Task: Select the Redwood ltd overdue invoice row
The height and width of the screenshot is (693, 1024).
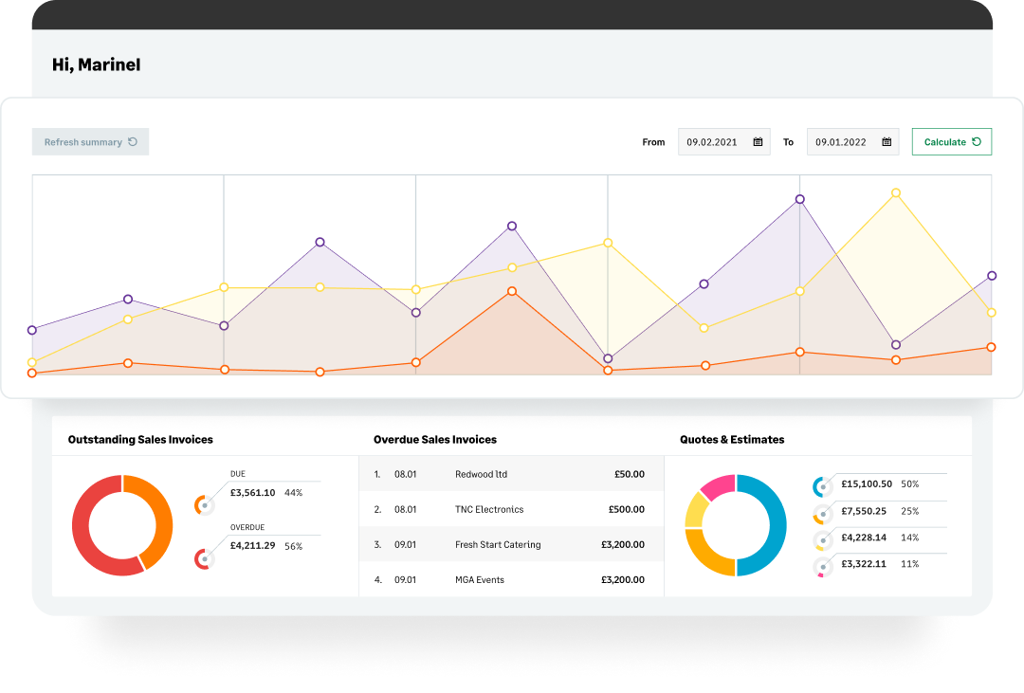Action: tap(510, 474)
